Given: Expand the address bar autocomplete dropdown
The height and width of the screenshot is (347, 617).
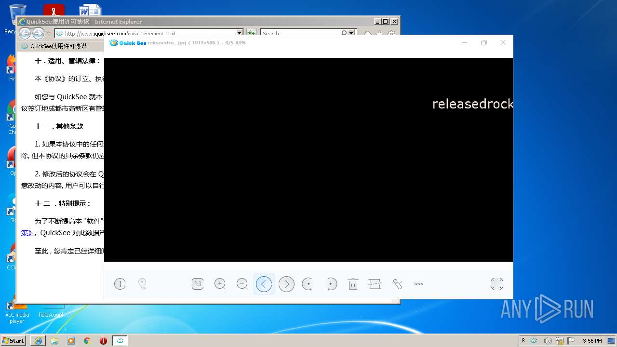Looking at the screenshot, I should 240,33.
